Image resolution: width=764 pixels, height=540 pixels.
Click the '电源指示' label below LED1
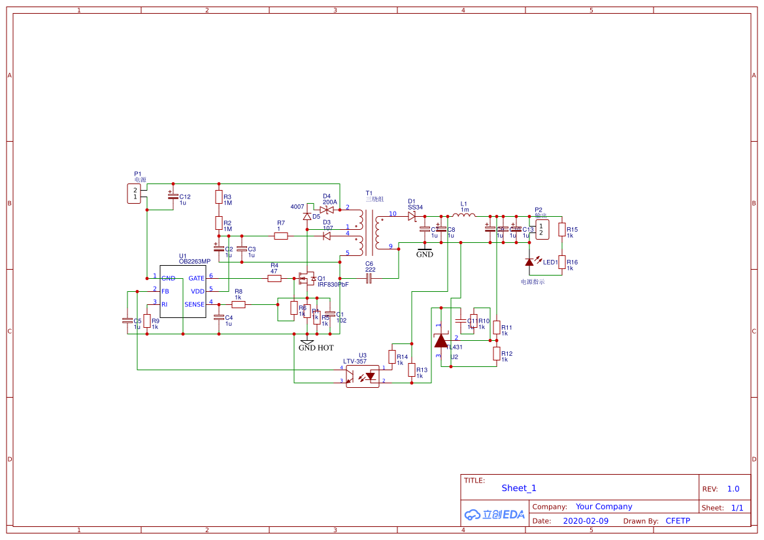tap(533, 282)
